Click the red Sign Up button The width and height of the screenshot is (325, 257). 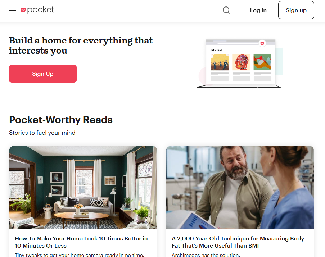(x=43, y=74)
